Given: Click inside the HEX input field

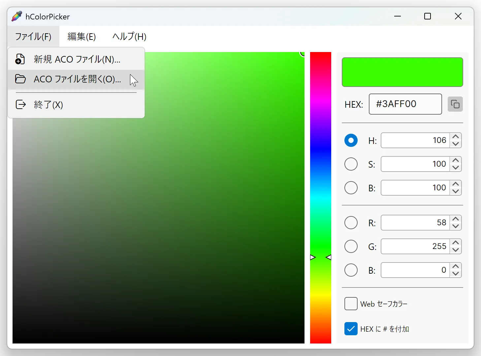Looking at the screenshot, I should [405, 104].
